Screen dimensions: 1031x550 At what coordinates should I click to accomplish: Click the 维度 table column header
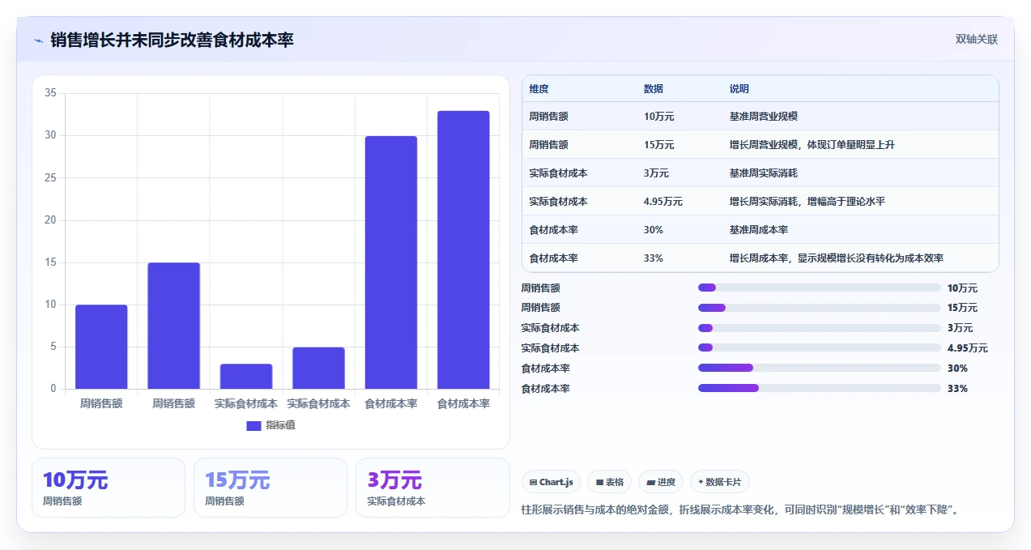click(x=539, y=89)
